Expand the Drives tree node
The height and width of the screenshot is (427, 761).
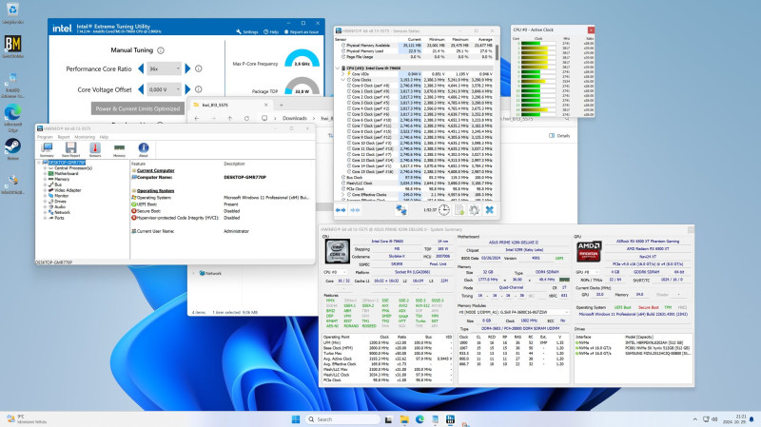click(x=45, y=202)
